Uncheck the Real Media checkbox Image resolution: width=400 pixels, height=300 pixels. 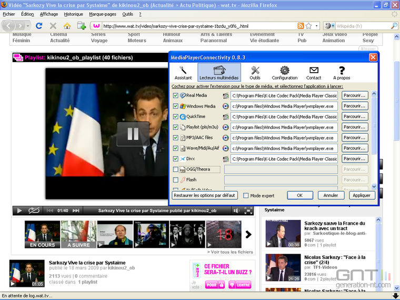pyautogui.click(x=175, y=95)
